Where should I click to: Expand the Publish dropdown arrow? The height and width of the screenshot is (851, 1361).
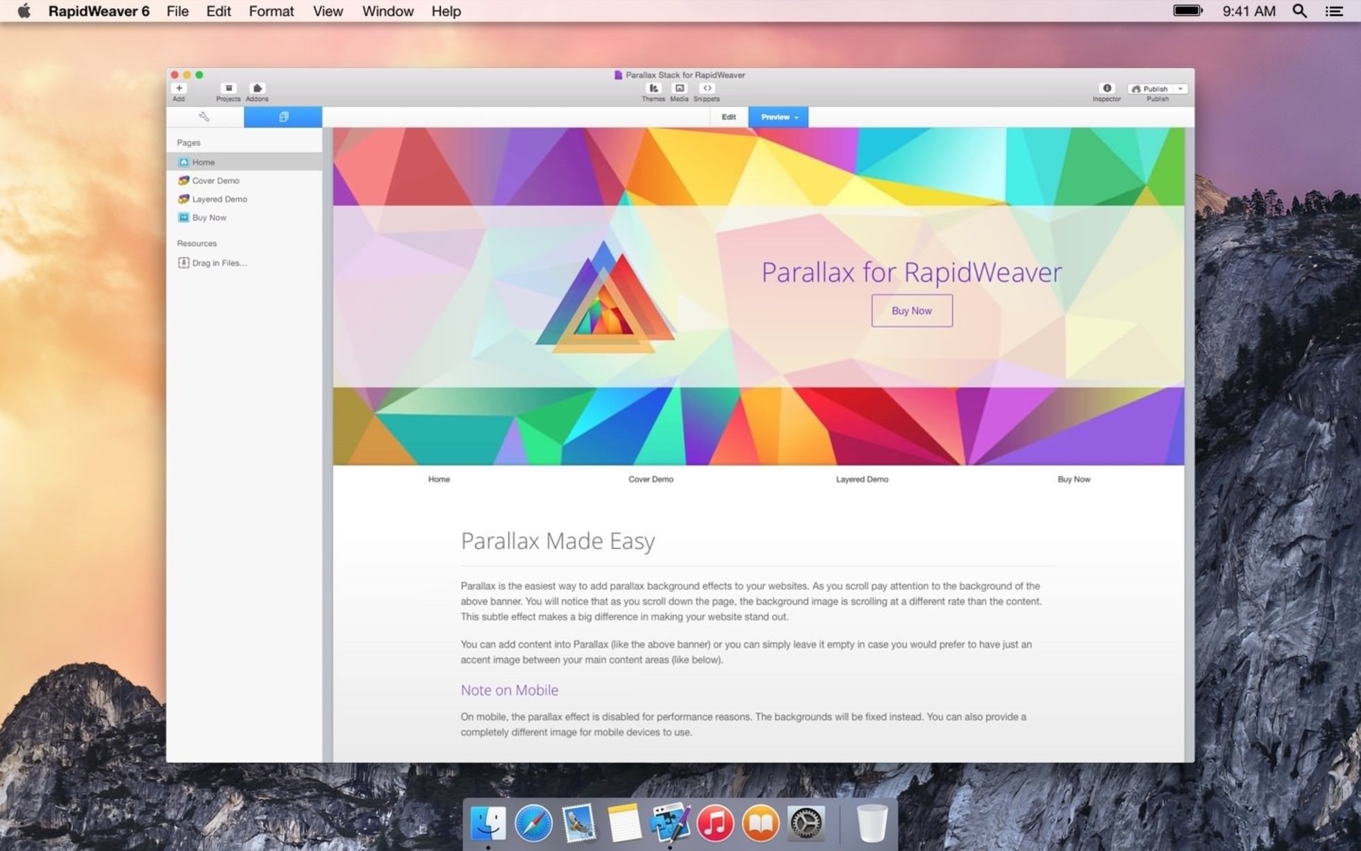coord(1180,89)
